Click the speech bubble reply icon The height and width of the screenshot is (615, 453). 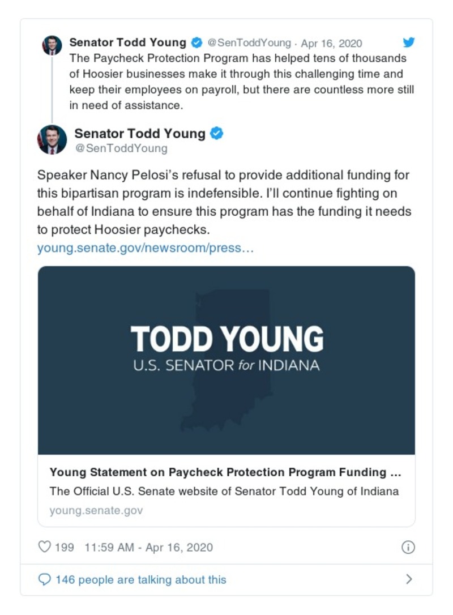(x=44, y=579)
